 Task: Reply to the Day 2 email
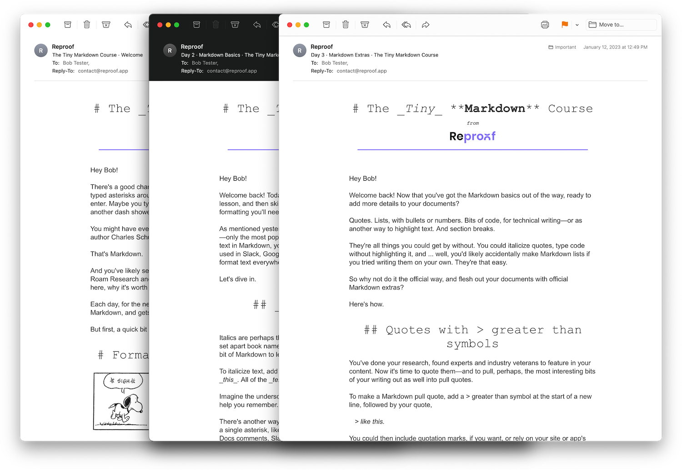256,25
